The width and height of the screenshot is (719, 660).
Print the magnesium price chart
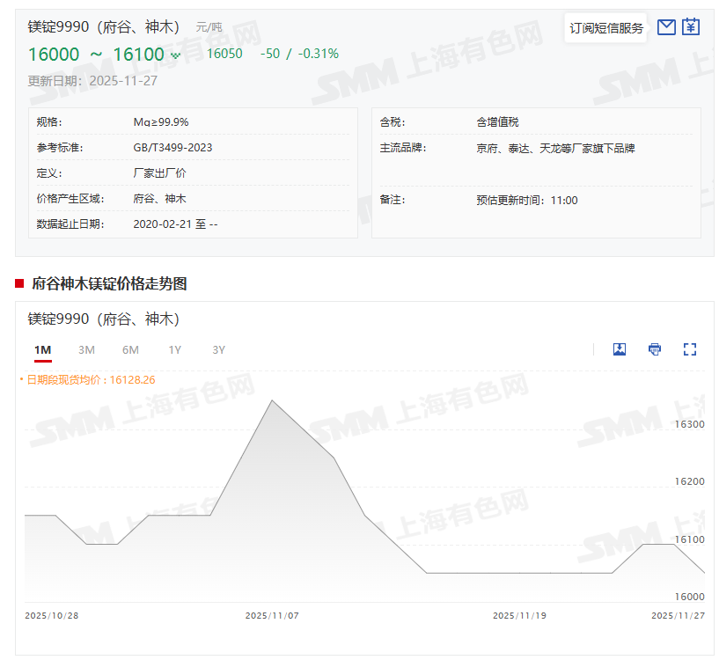click(655, 349)
